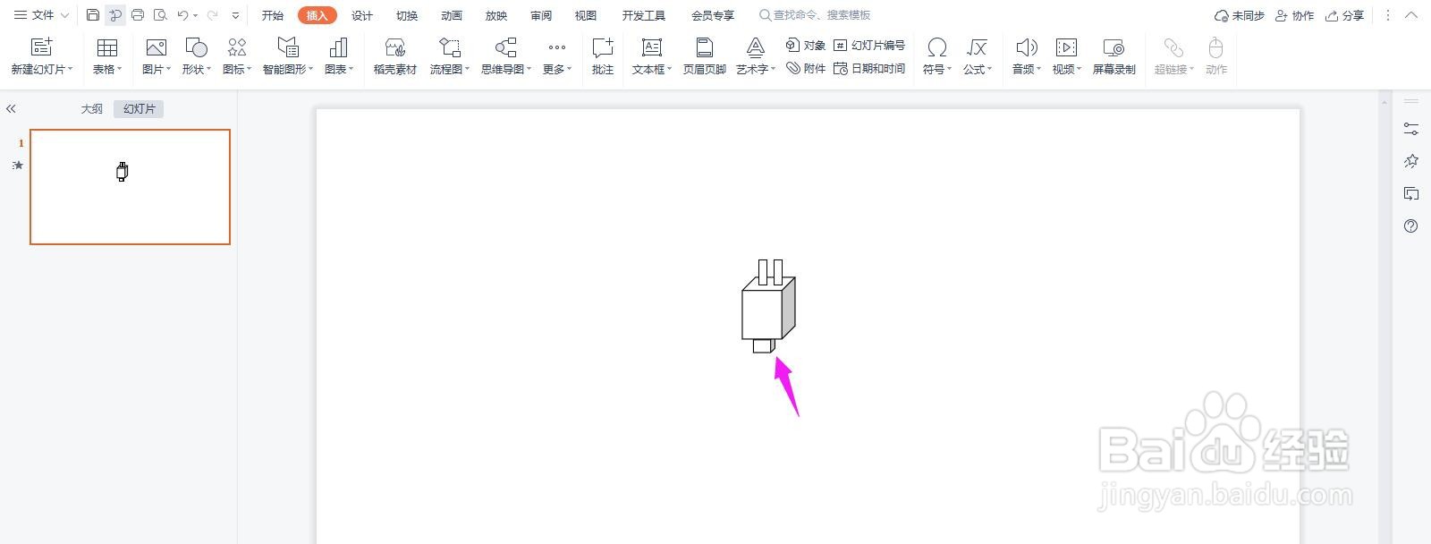Click the animation star marker beside slide 1

pos(18,166)
